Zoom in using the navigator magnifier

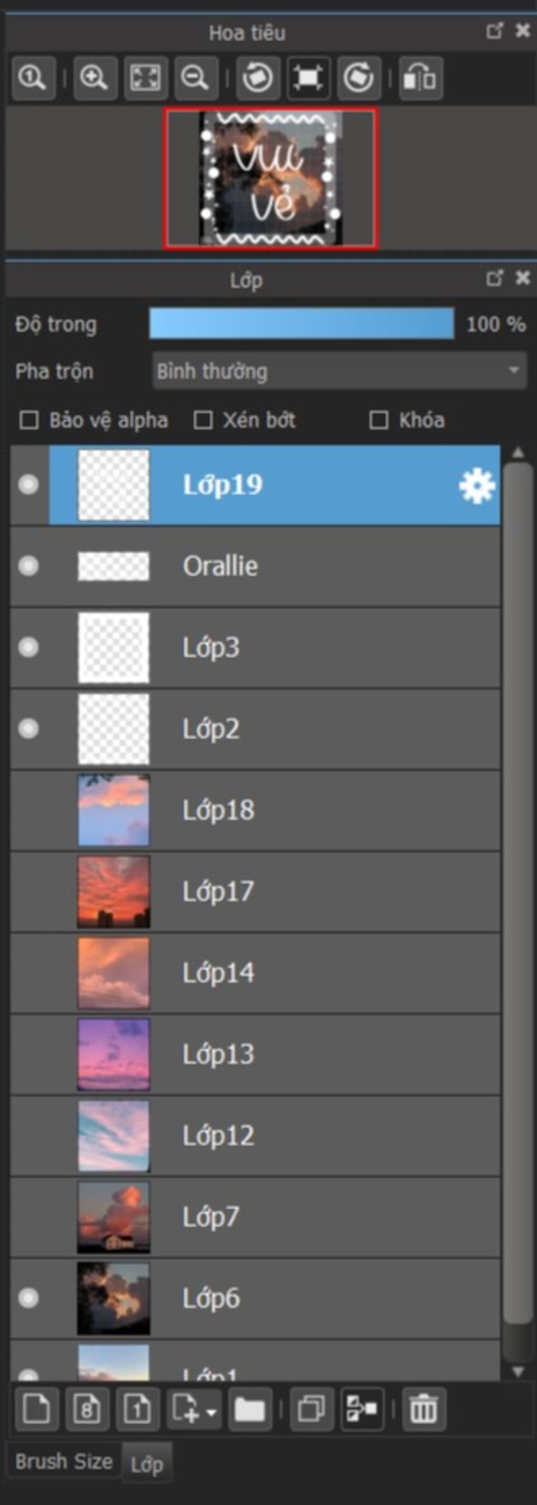click(95, 78)
